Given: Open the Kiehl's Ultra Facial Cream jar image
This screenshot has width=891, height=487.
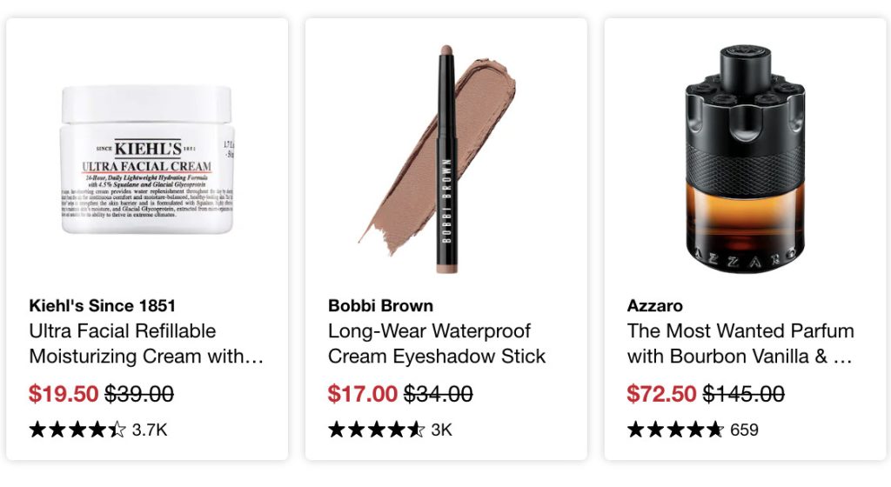Looking at the screenshot, I should (x=147, y=159).
